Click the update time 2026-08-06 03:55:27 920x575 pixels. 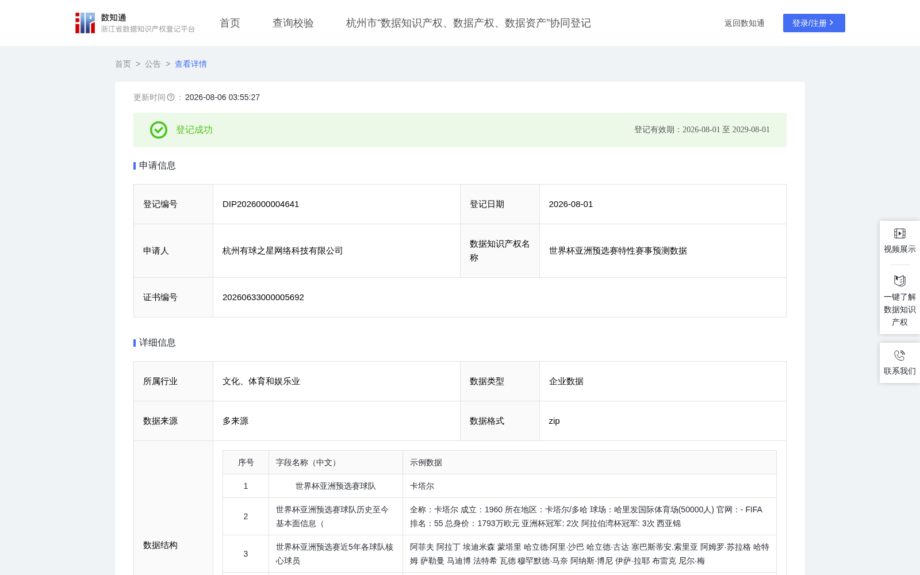[x=223, y=97]
